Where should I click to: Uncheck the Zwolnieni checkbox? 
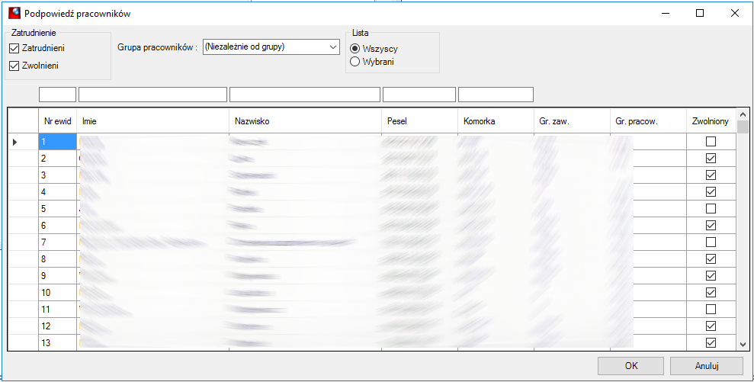14,66
